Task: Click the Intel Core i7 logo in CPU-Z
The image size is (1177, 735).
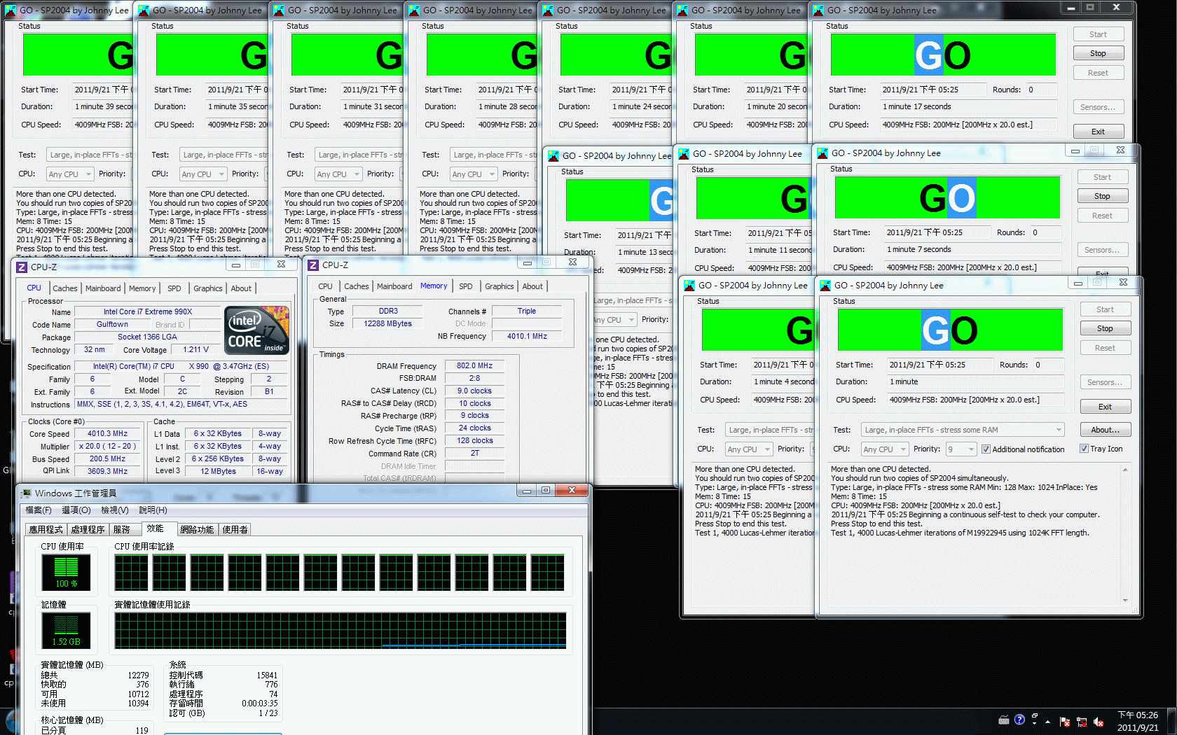Action: 256,330
